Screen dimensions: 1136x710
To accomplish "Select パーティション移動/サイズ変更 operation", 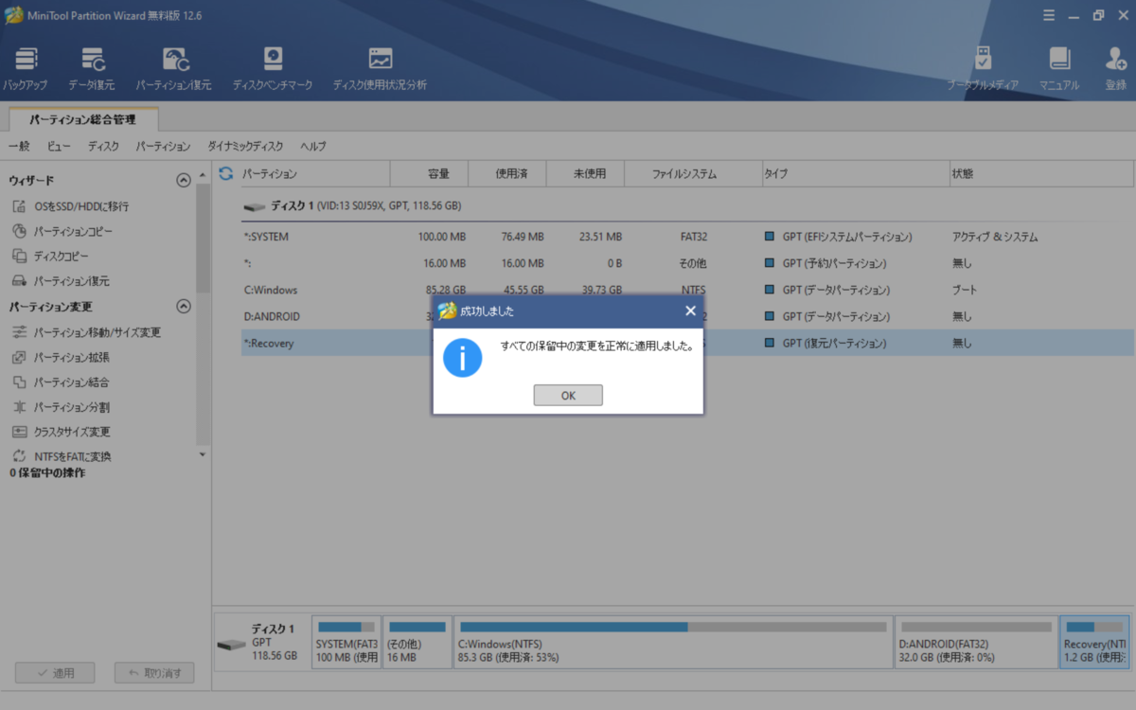I will click(x=87, y=332).
